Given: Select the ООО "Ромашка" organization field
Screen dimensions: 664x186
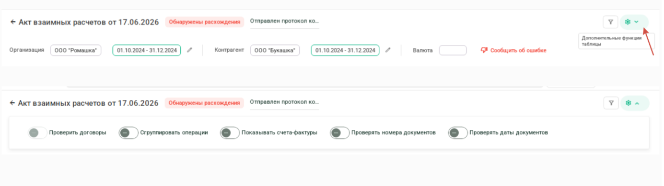Looking at the screenshot, I should 76,50.
